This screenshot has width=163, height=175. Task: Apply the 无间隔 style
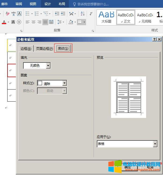pos(145,17)
